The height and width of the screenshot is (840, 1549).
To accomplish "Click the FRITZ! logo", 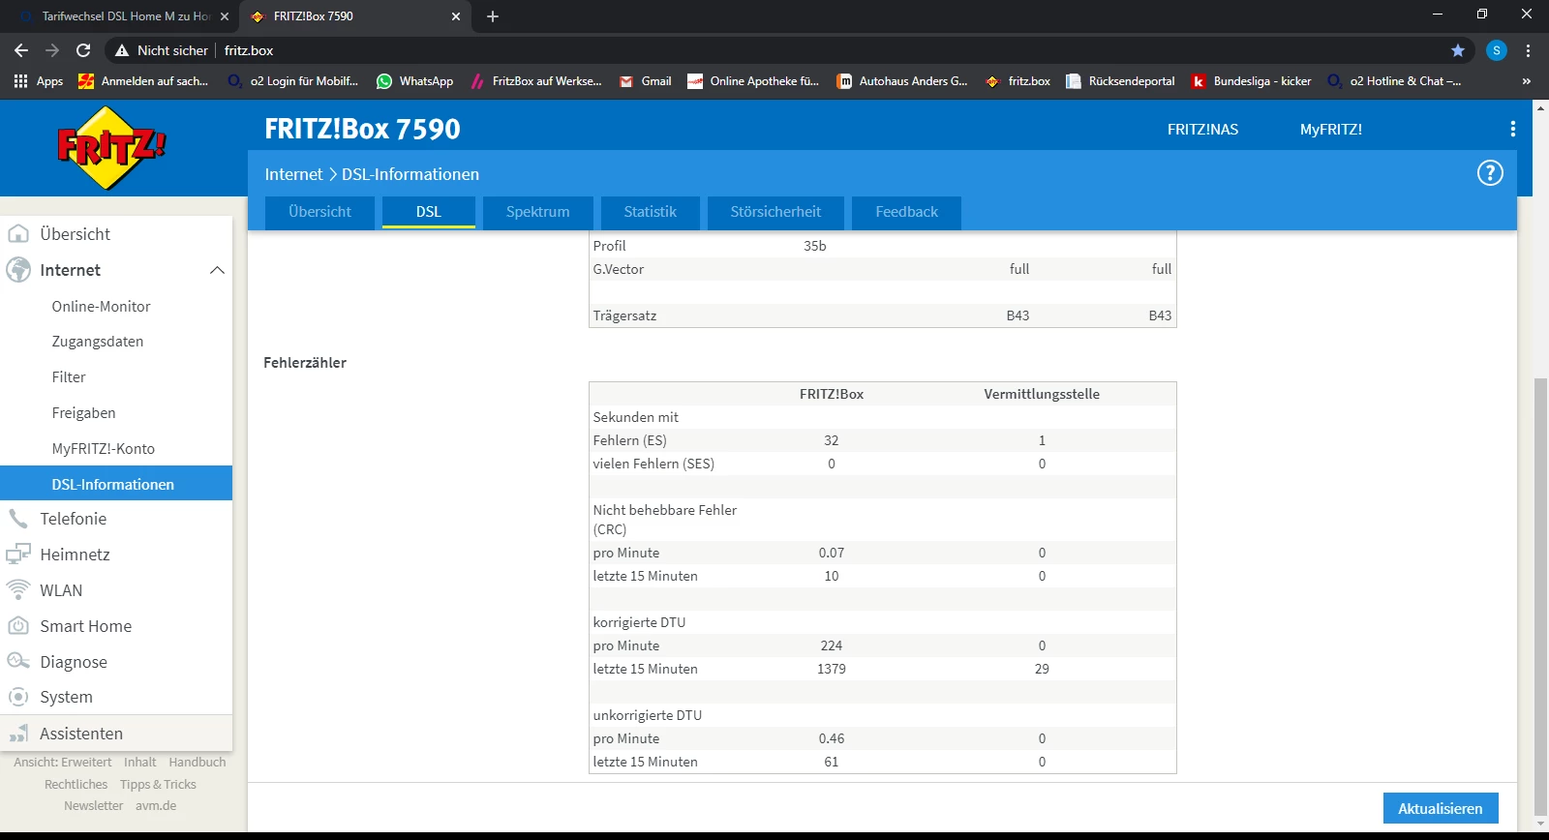I will (111, 148).
